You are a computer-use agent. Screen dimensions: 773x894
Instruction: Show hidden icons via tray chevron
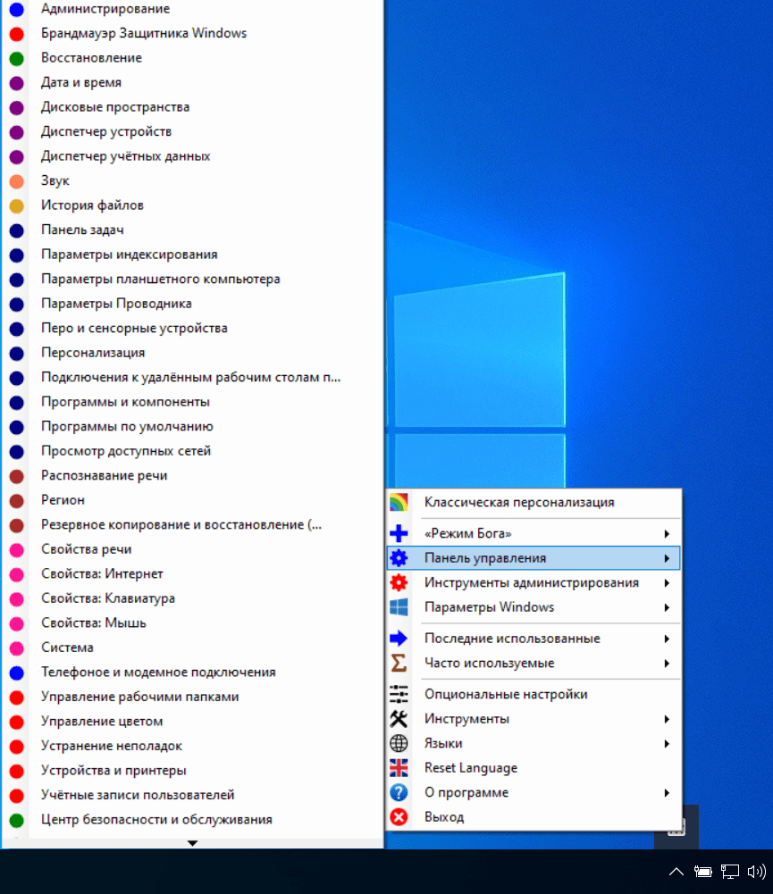676,871
